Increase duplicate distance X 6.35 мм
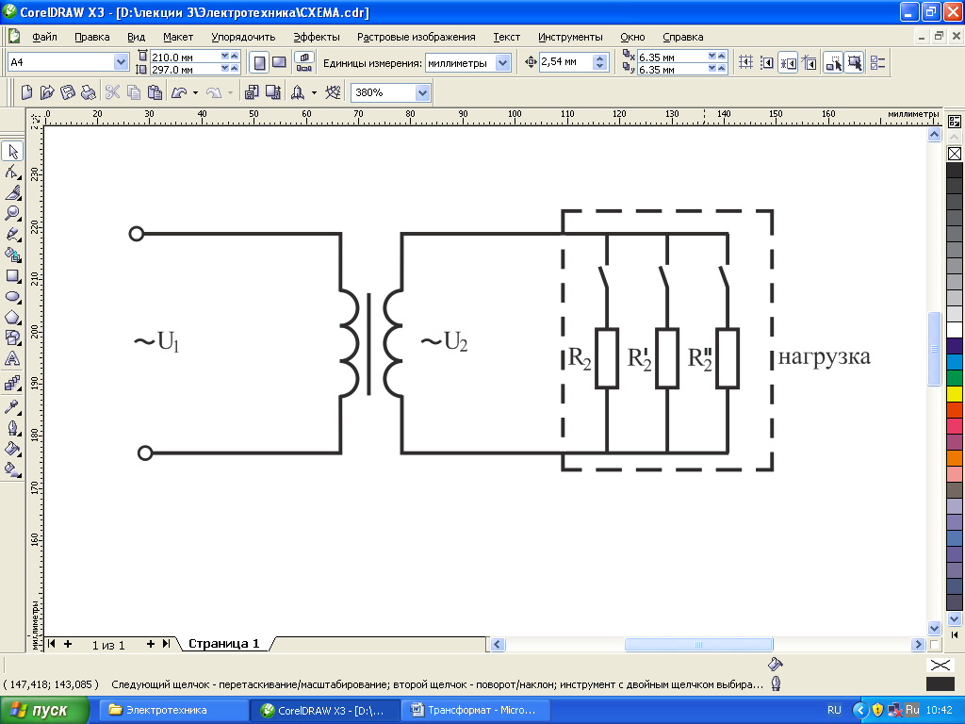The image size is (965, 724). click(x=721, y=56)
